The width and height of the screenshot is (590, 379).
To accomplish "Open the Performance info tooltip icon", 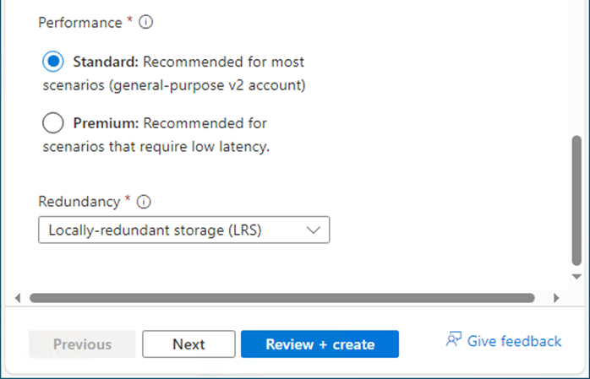I will point(145,22).
